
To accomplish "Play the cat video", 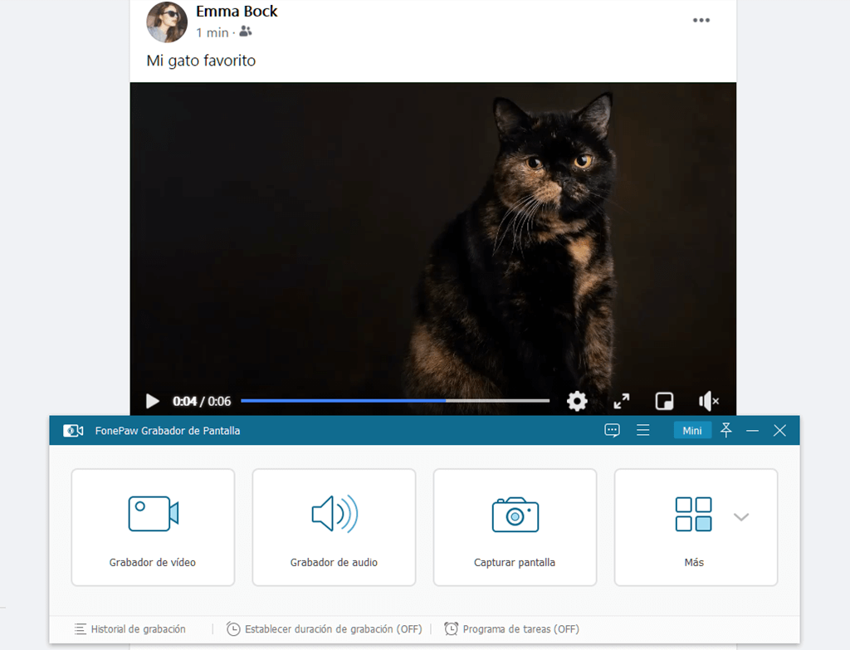I will [x=153, y=401].
